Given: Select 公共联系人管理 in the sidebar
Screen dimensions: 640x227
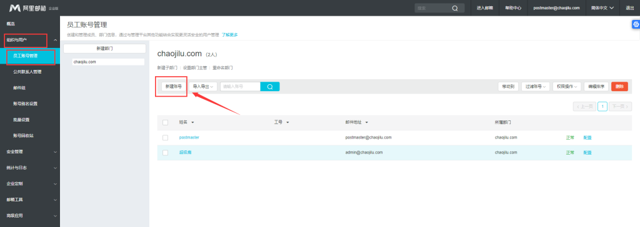Looking at the screenshot, I should (x=27, y=72).
